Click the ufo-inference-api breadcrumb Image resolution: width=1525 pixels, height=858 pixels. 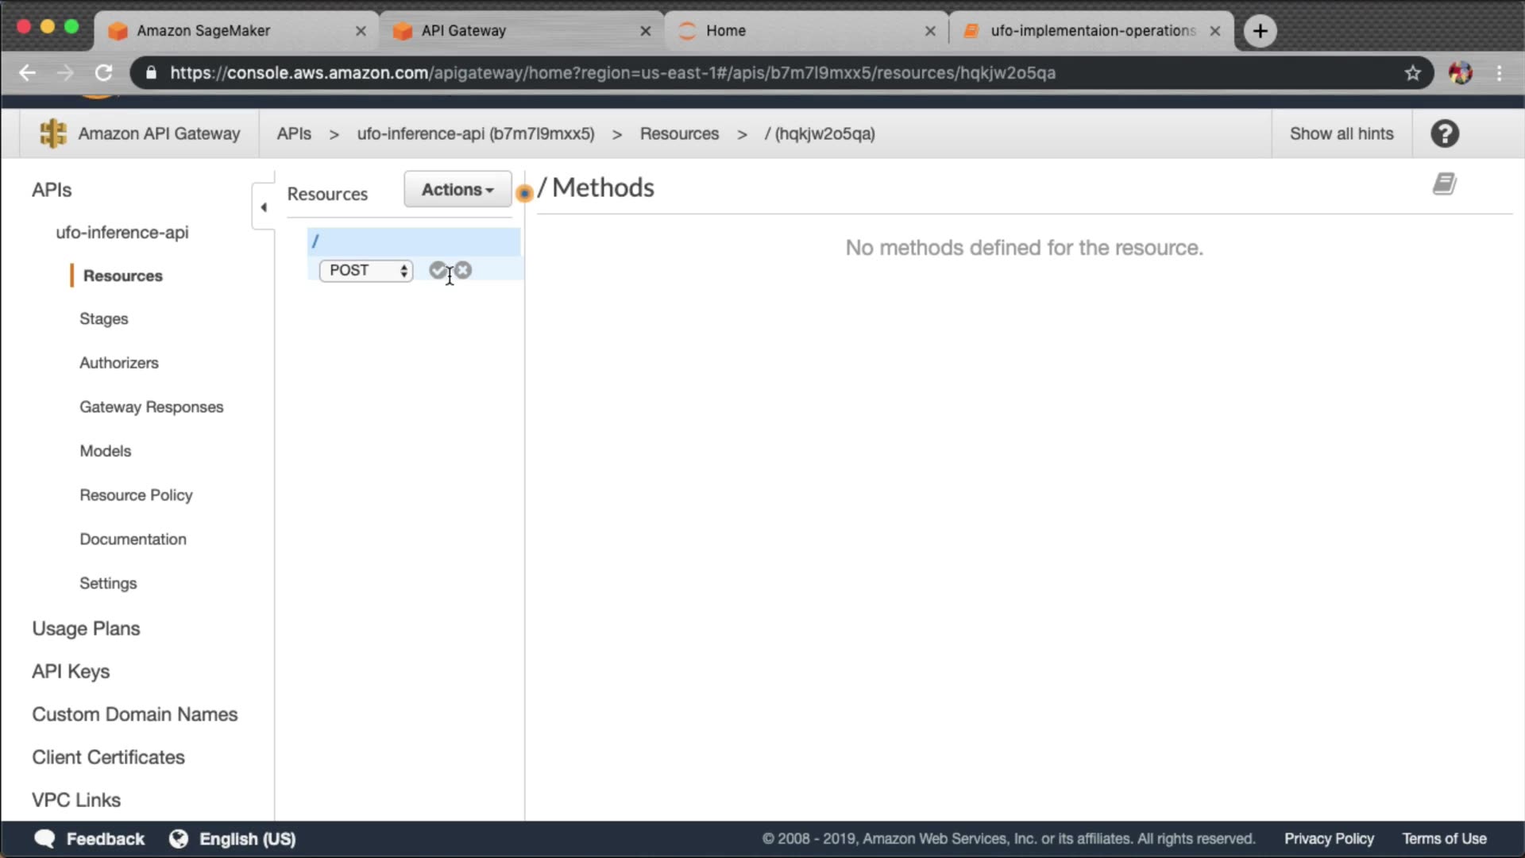coord(475,133)
